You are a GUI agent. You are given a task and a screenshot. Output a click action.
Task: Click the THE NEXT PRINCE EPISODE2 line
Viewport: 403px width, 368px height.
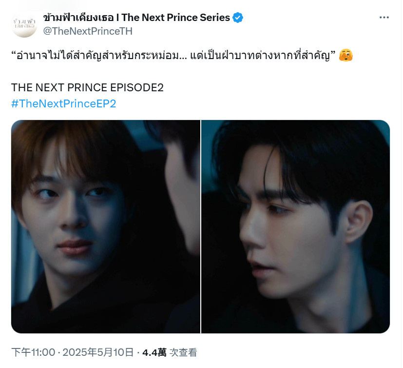coord(87,87)
